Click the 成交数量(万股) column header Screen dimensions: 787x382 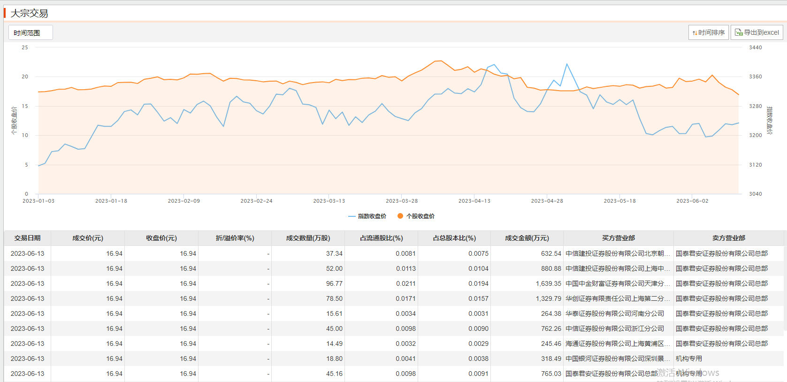(308, 238)
